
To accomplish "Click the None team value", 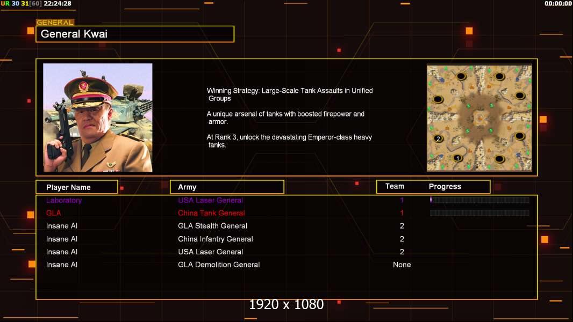I will pos(402,265).
